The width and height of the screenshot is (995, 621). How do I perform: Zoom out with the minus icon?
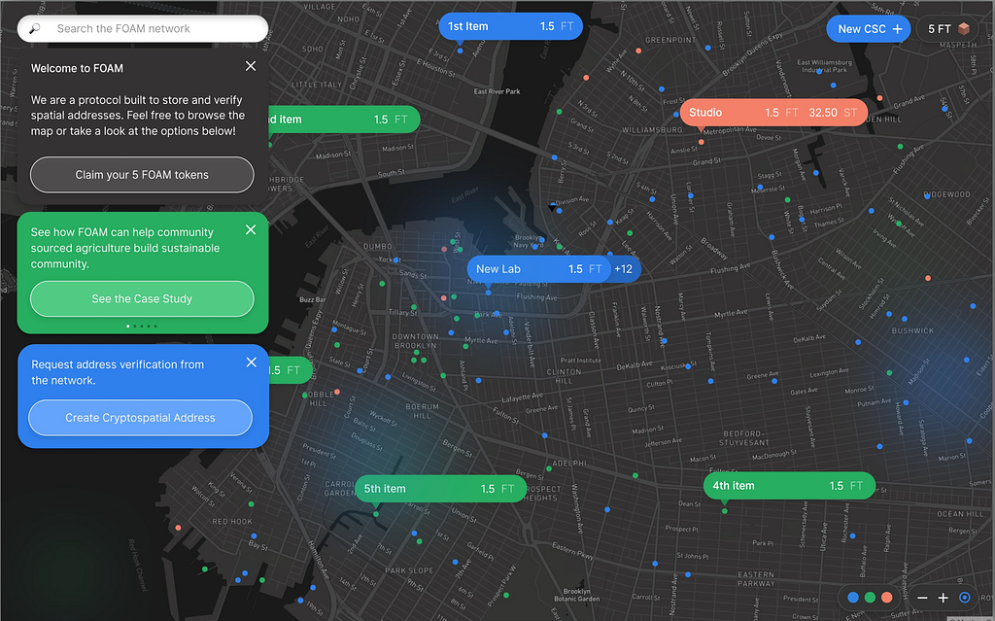coord(923,598)
